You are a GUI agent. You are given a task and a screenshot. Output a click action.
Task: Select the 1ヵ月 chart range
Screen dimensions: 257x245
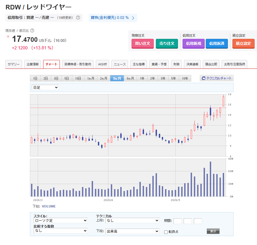(x=91, y=79)
